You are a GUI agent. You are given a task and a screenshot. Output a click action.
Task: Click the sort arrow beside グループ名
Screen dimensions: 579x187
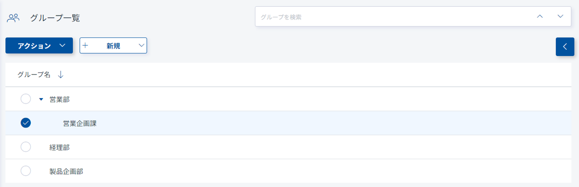(61, 75)
